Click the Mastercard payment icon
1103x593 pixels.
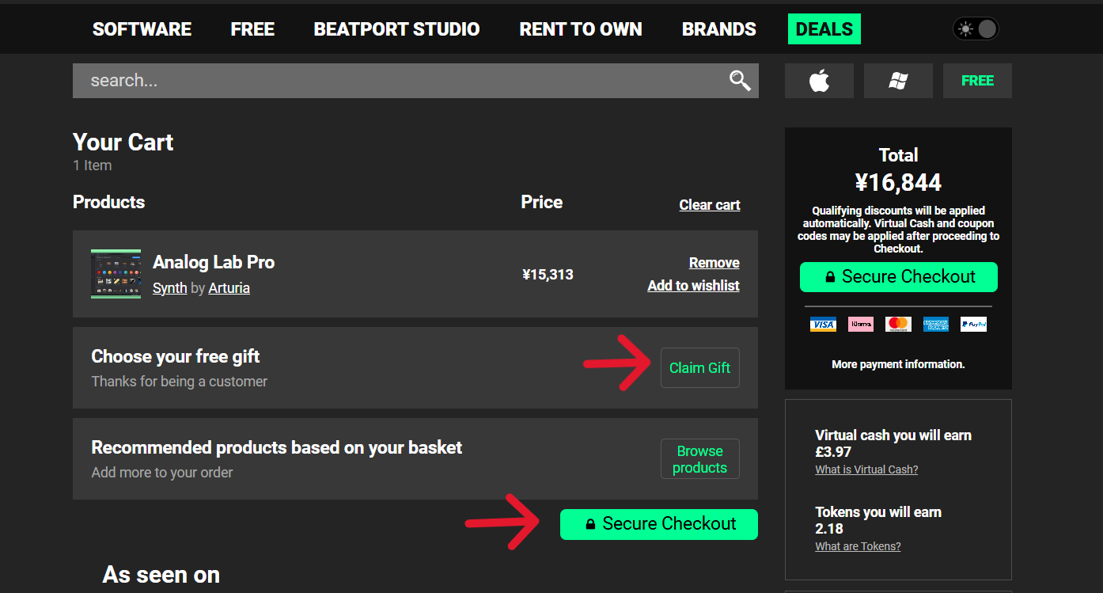(x=898, y=324)
